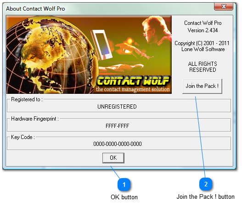The height and width of the screenshot is (208, 242).
Task: Click the ALL RIGHTS RESERVED text
Action: (x=203, y=67)
